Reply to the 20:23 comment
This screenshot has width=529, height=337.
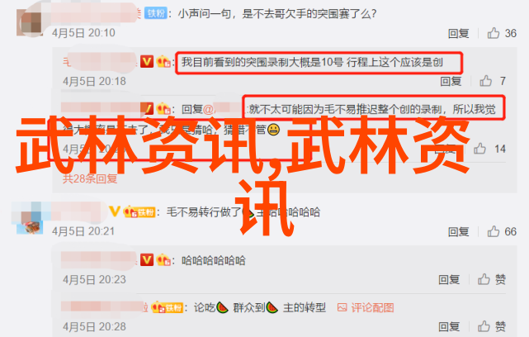(449, 280)
